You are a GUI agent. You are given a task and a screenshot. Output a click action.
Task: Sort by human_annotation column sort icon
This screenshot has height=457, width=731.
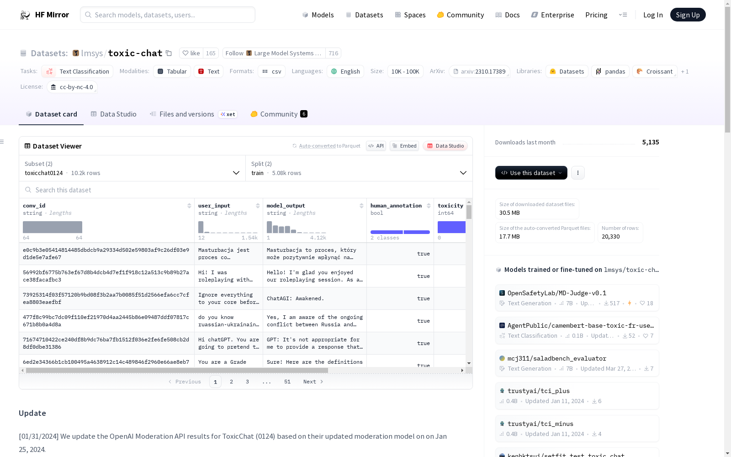(429, 206)
